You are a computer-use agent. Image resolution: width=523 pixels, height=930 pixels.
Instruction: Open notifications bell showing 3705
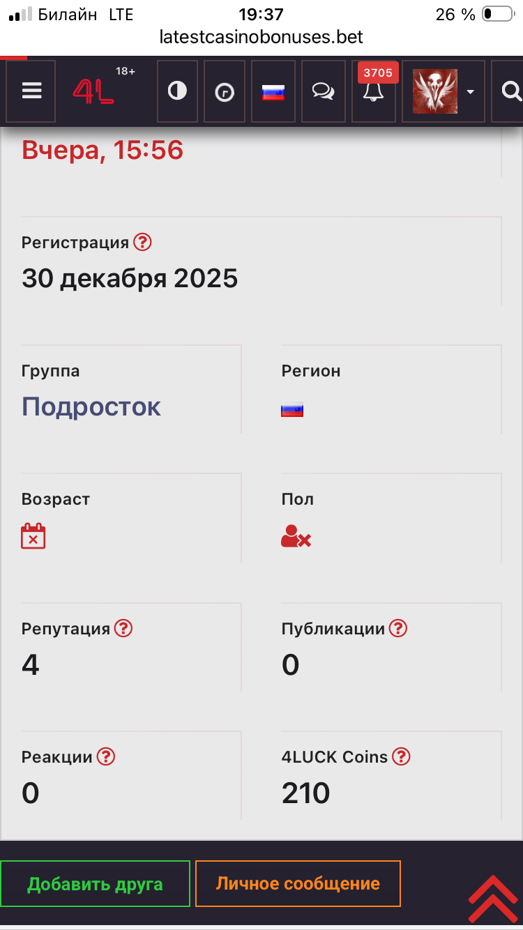pos(373,91)
